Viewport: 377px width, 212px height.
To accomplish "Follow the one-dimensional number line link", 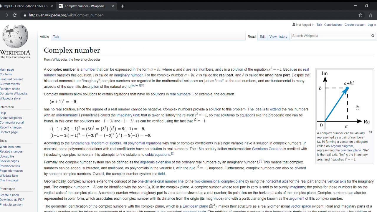I will 161,181.
